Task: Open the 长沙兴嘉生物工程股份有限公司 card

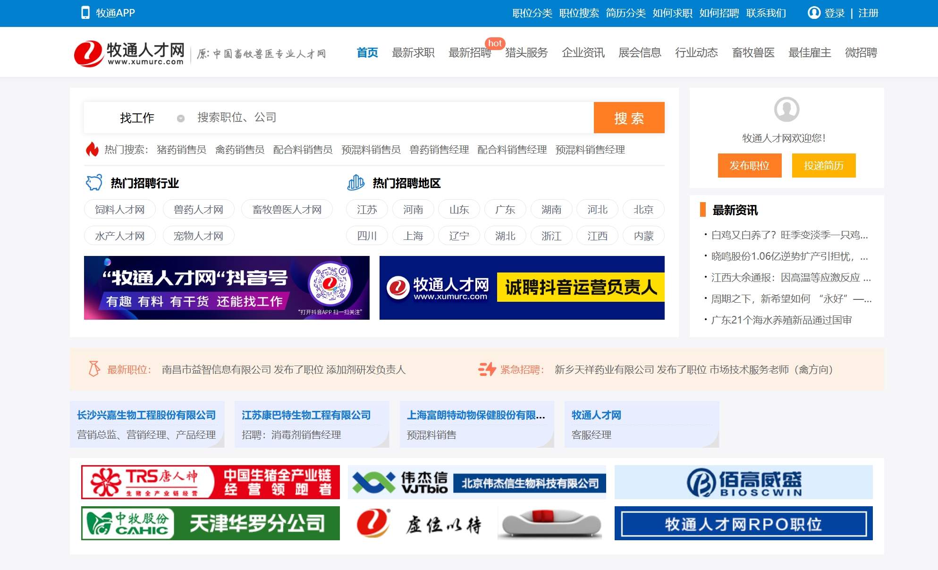Action: [147, 424]
